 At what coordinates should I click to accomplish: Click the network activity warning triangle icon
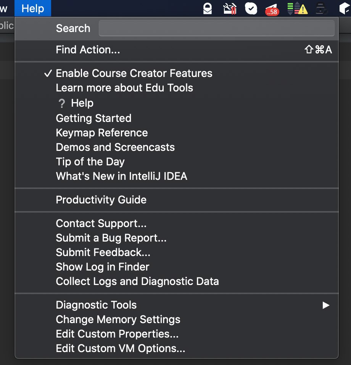[298, 9]
